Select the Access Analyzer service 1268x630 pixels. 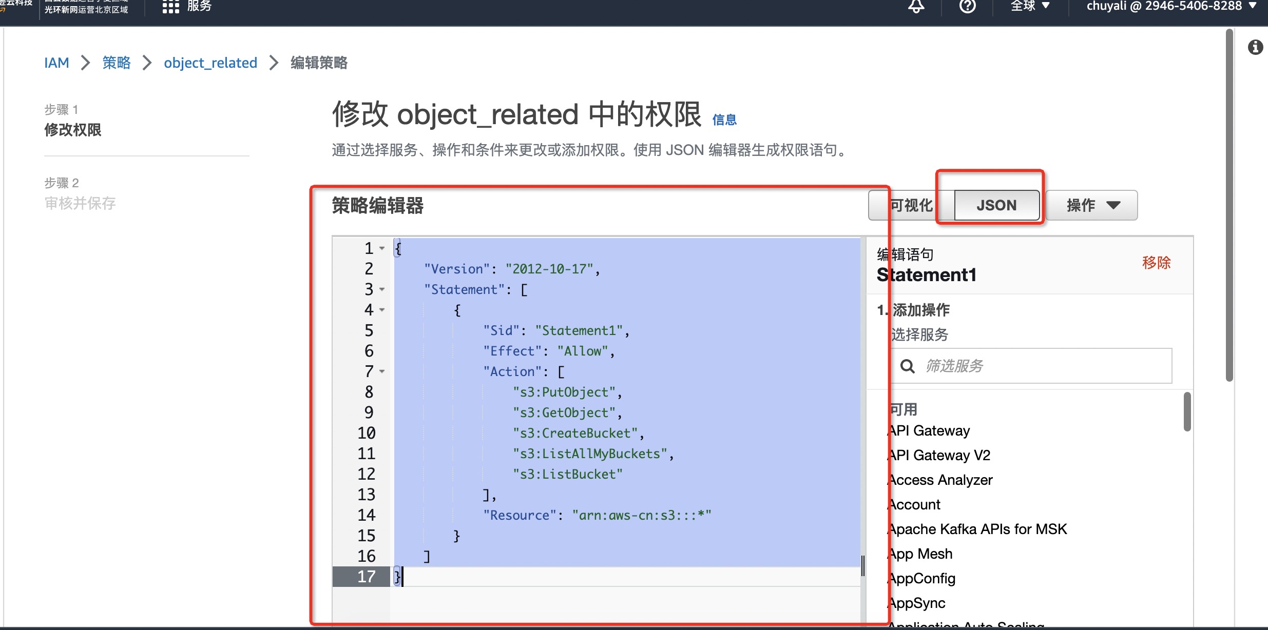pos(940,480)
